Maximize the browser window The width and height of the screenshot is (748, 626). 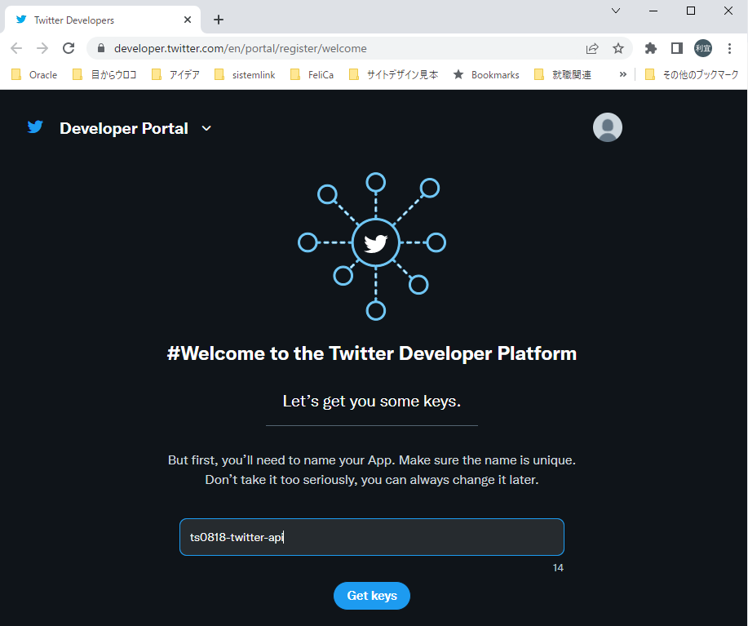coord(690,11)
